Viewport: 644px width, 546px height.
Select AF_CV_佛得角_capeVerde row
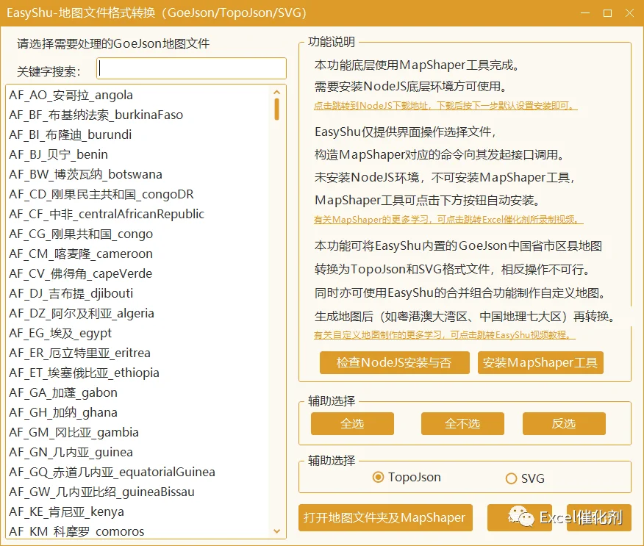point(139,273)
